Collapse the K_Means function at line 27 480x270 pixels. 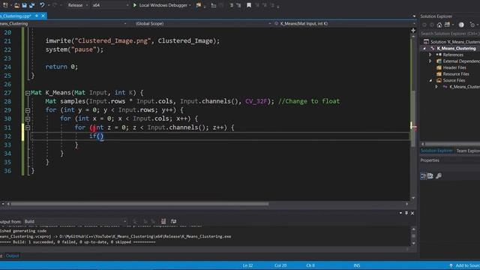[x=28, y=93]
